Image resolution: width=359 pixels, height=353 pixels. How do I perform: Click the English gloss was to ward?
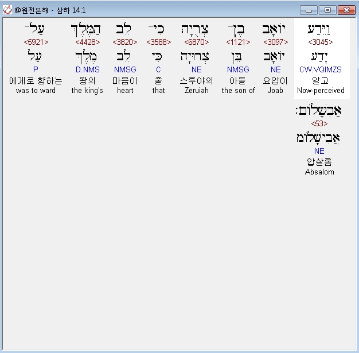coord(36,91)
